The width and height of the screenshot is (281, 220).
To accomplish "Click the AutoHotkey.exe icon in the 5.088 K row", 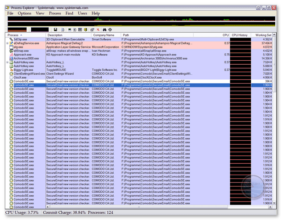I will pyautogui.click(x=11, y=66).
